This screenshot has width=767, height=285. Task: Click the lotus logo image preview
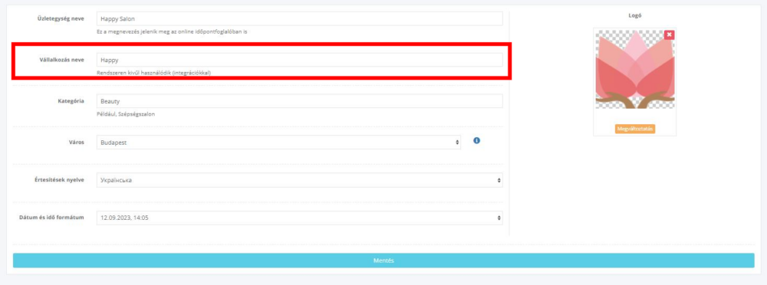(x=635, y=70)
